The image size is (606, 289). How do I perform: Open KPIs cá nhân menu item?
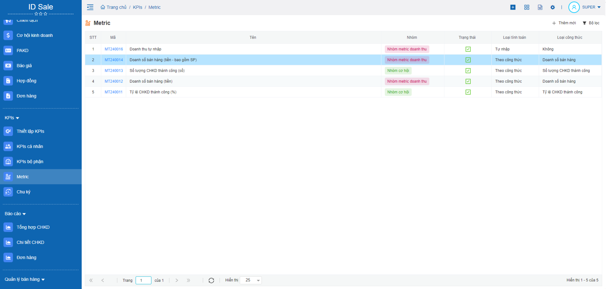pos(41,146)
